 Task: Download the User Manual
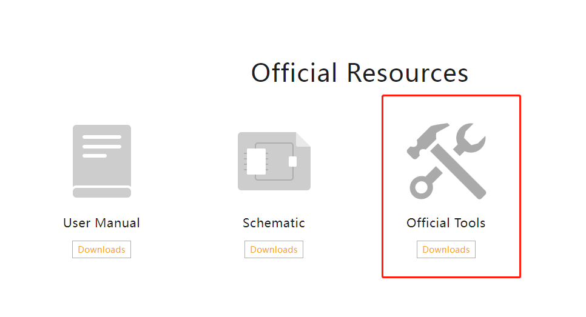click(x=102, y=250)
